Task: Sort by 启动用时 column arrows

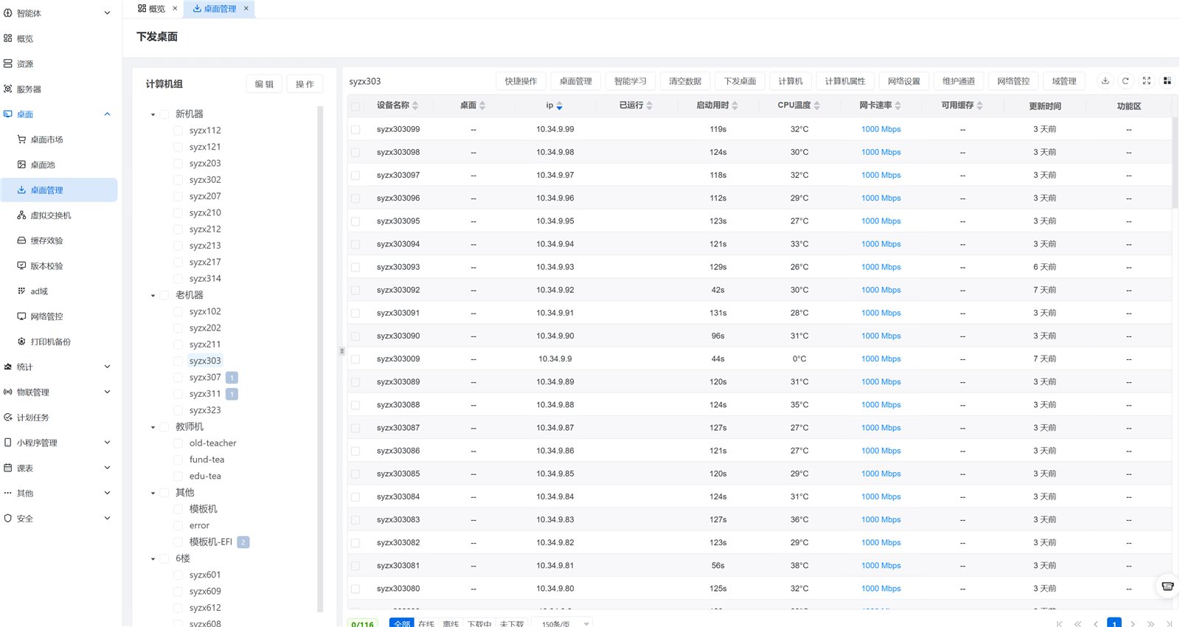Action: [x=735, y=105]
